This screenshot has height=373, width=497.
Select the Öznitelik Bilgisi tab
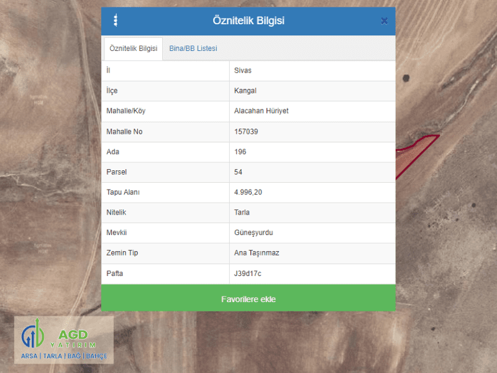pyautogui.click(x=133, y=48)
